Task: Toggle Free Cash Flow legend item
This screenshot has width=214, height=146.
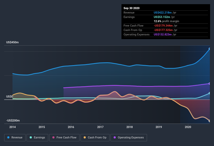Action: tap(64, 137)
